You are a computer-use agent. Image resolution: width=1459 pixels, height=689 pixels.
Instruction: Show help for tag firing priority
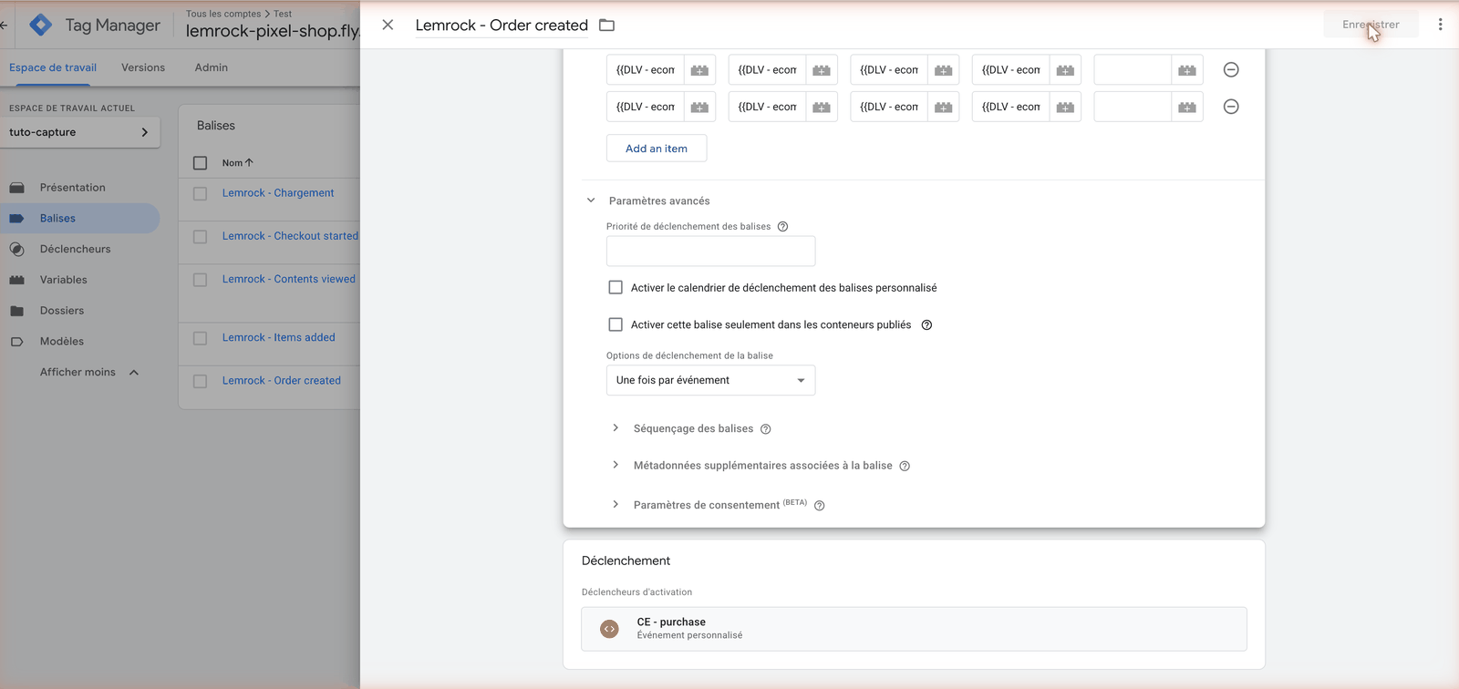point(782,227)
